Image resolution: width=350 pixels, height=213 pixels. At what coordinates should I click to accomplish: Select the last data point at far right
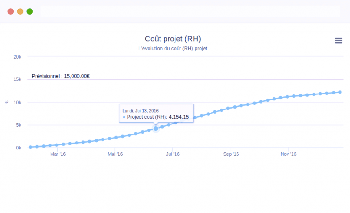click(340, 92)
